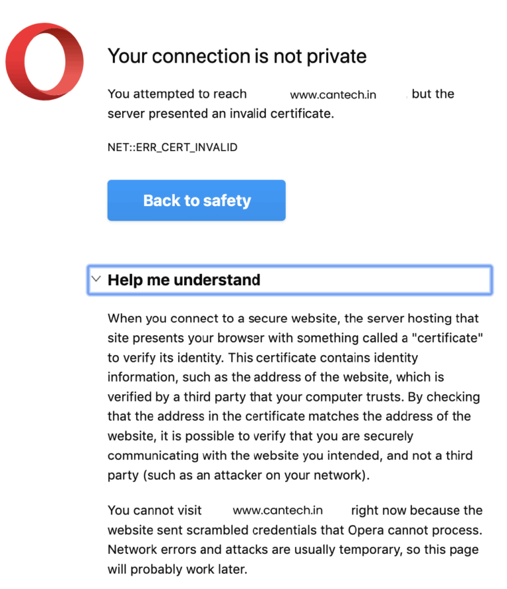The width and height of the screenshot is (507, 589).
Task: Click the downward disclosure arrow on the help bar
Action: pyautogui.click(x=96, y=279)
